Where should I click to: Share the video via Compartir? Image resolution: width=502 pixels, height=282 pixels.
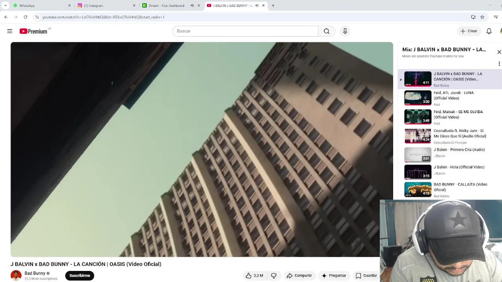click(299, 276)
